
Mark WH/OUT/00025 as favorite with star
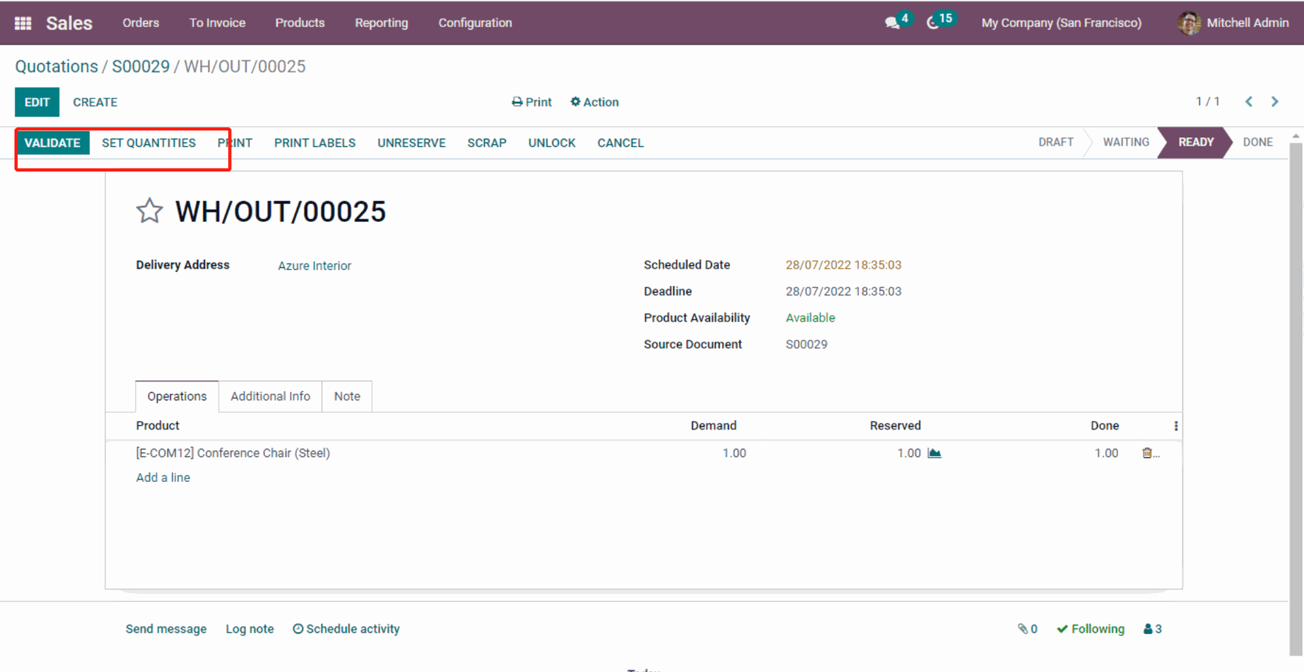click(149, 211)
